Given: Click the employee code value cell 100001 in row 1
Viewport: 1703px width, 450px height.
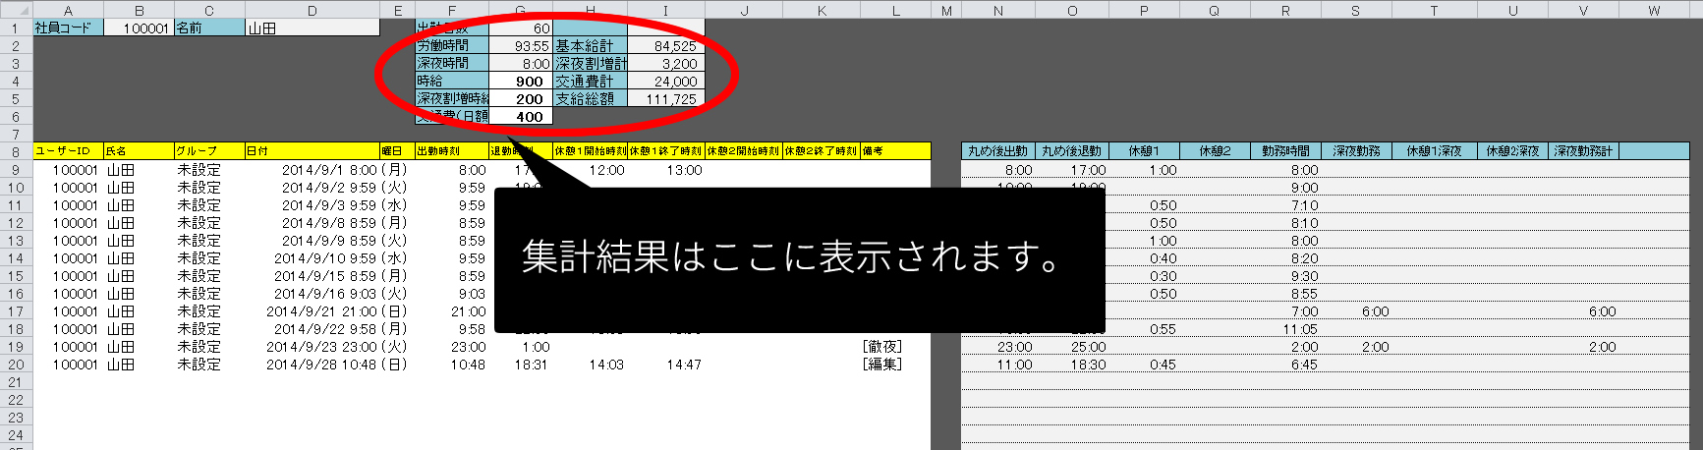Looking at the screenshot, I should pyautogui.click(x=139, y=28).
